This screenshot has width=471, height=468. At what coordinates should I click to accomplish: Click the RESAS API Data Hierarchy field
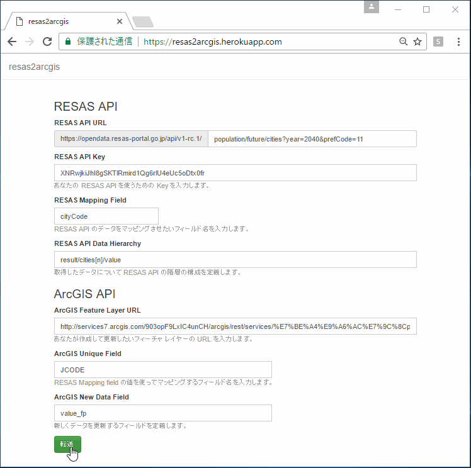[235, 260]
